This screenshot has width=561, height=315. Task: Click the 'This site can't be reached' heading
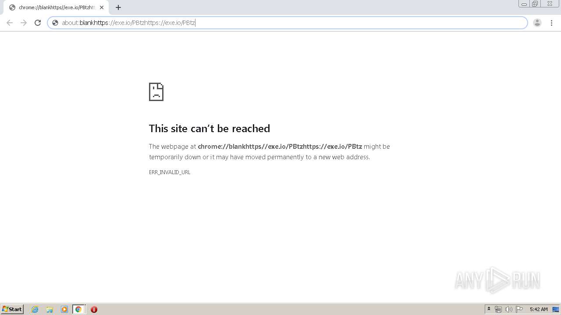click(x=209, y=128)
